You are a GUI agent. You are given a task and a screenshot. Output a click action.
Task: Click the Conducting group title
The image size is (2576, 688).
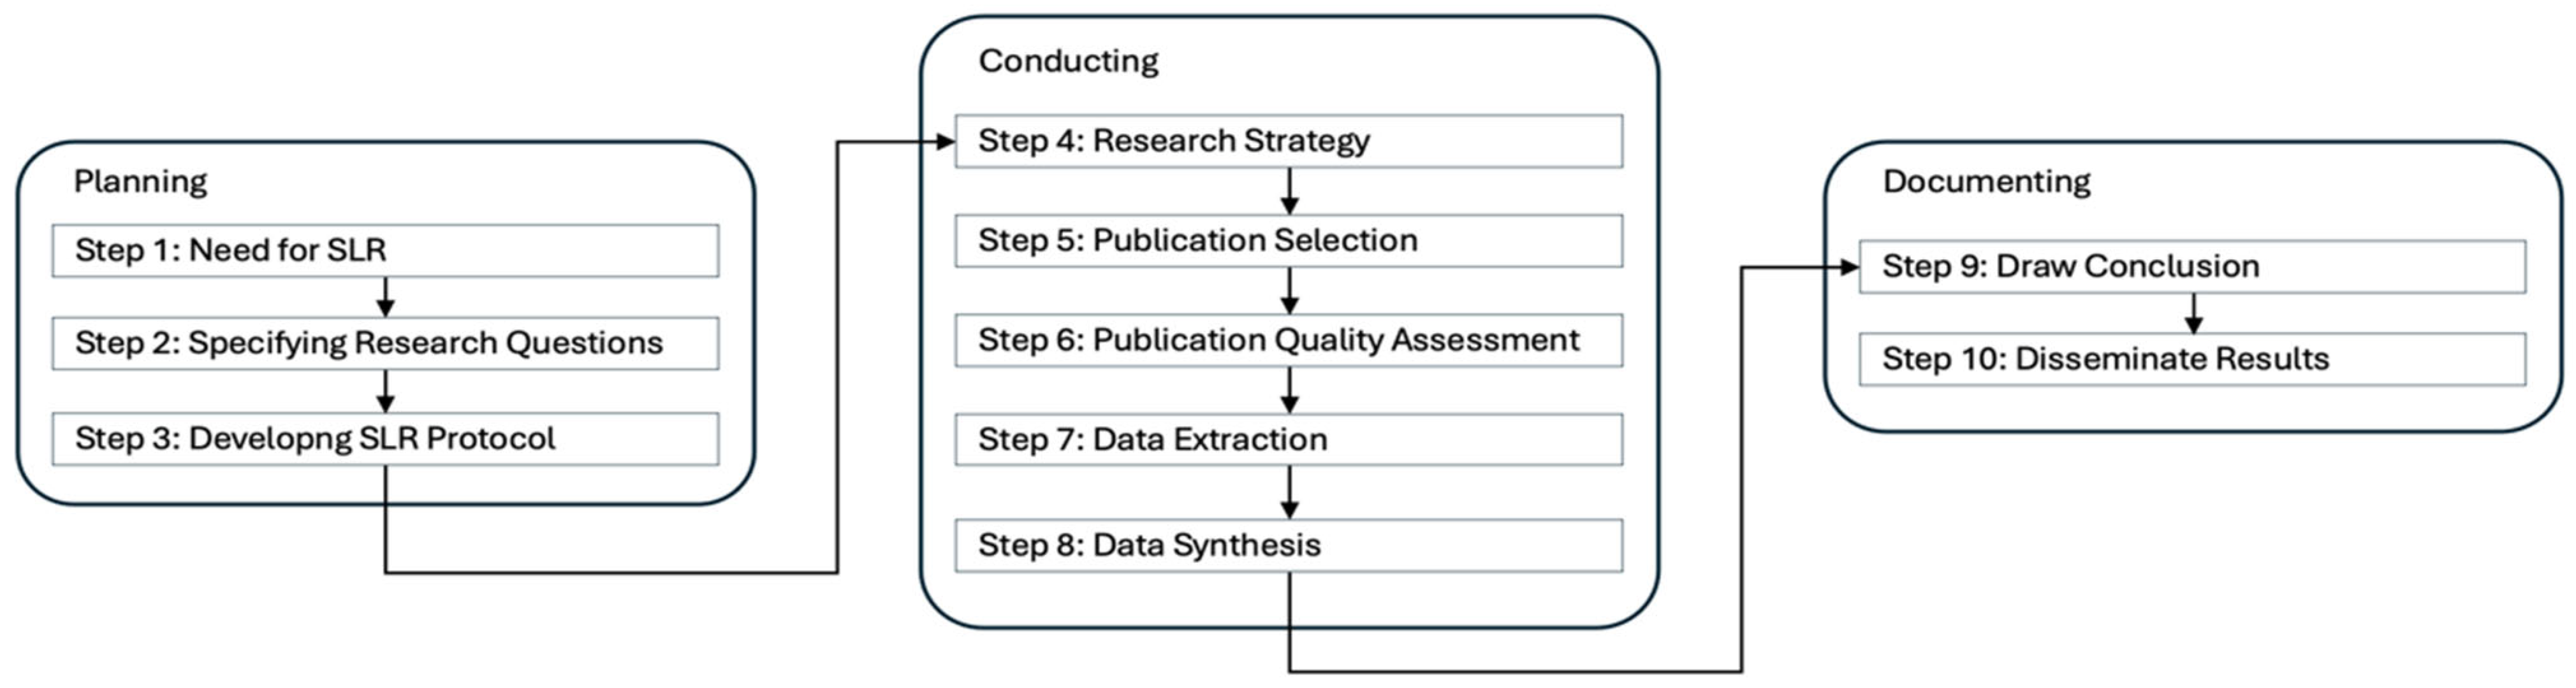coord(1068,61)
